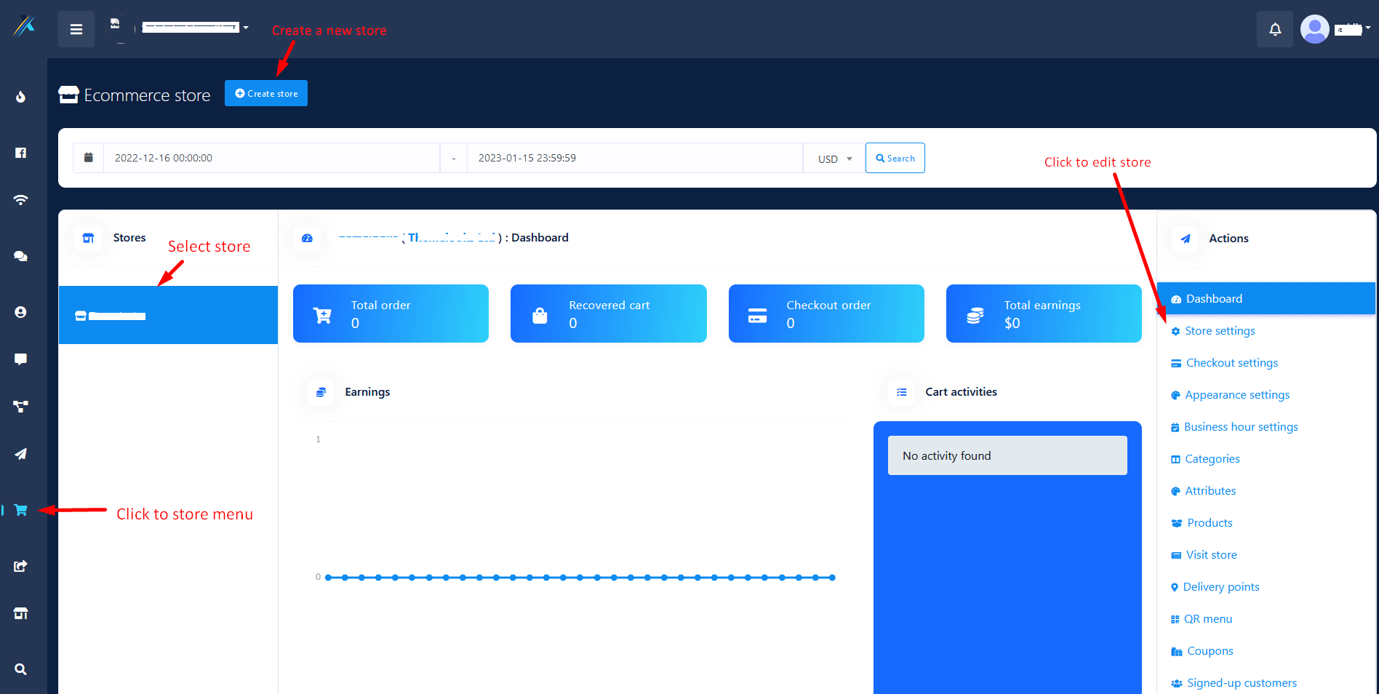
Task: Open the account selector dropdown in header
Action: pos(193,28)
